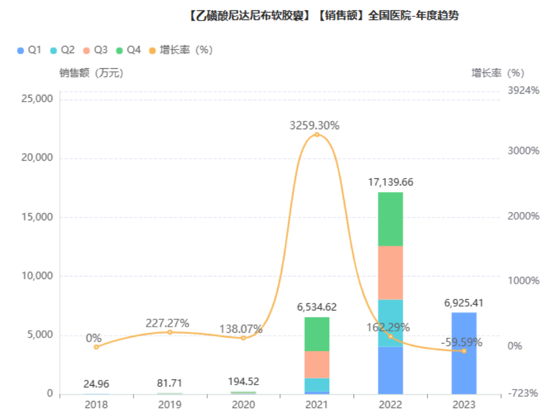Click the 2023 x-axis label
Image resolution: width=560 pixels, height=413 pixels.
(464, 405)
